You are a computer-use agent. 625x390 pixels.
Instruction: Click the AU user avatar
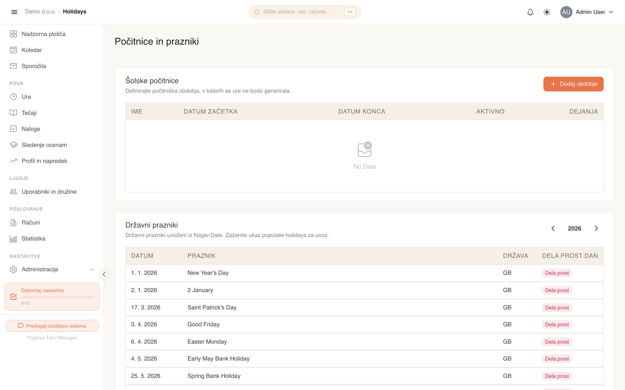tap(566, 12)
